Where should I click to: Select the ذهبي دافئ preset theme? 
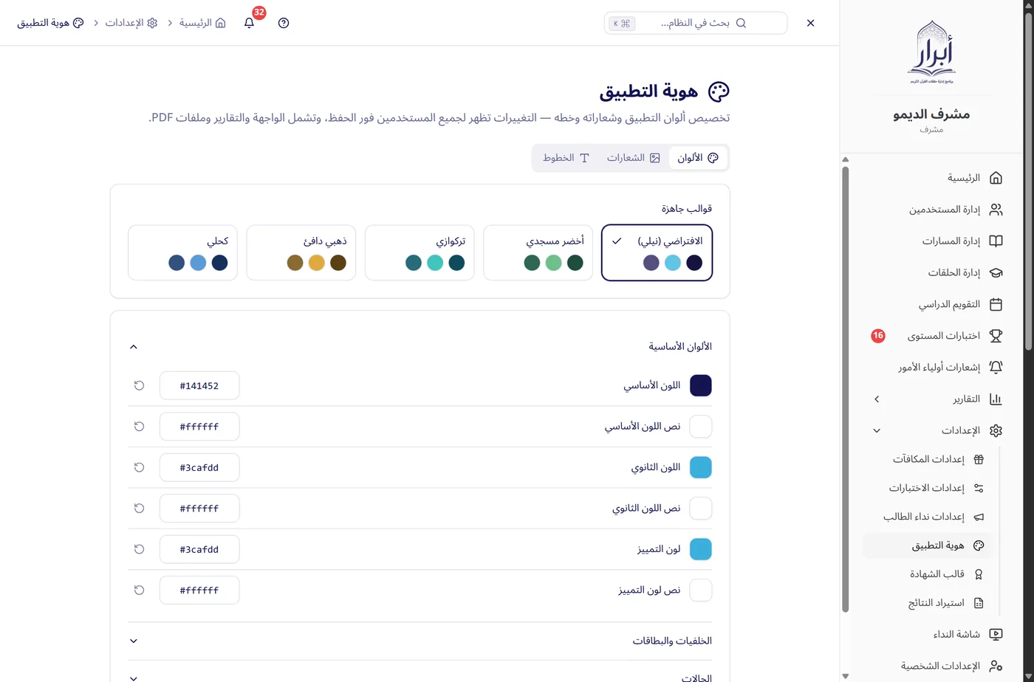click(x=301, y=252)
